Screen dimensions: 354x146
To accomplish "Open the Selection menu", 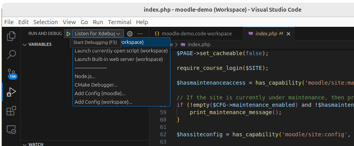I will pos(46,22).
